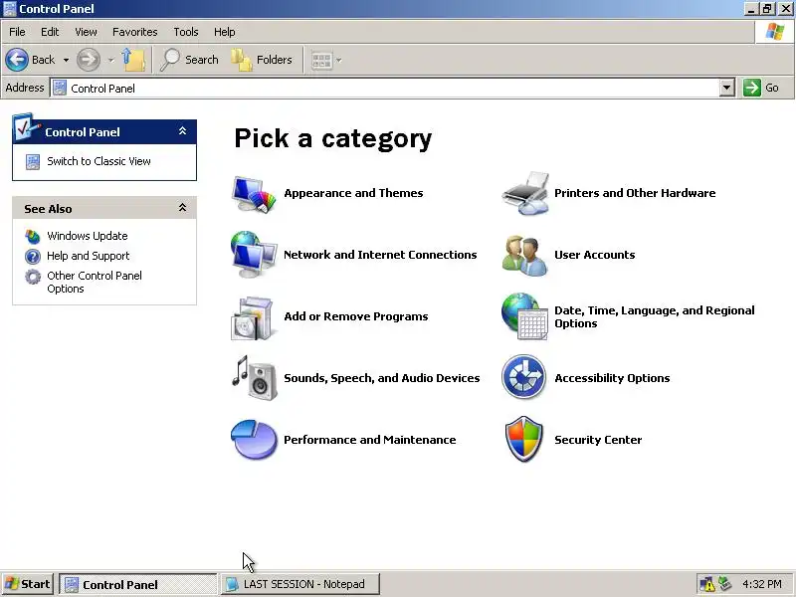Click the Windows Update icon in See Also
The height and width of the screenshot is (597, 796).
[x=33, y=236]
